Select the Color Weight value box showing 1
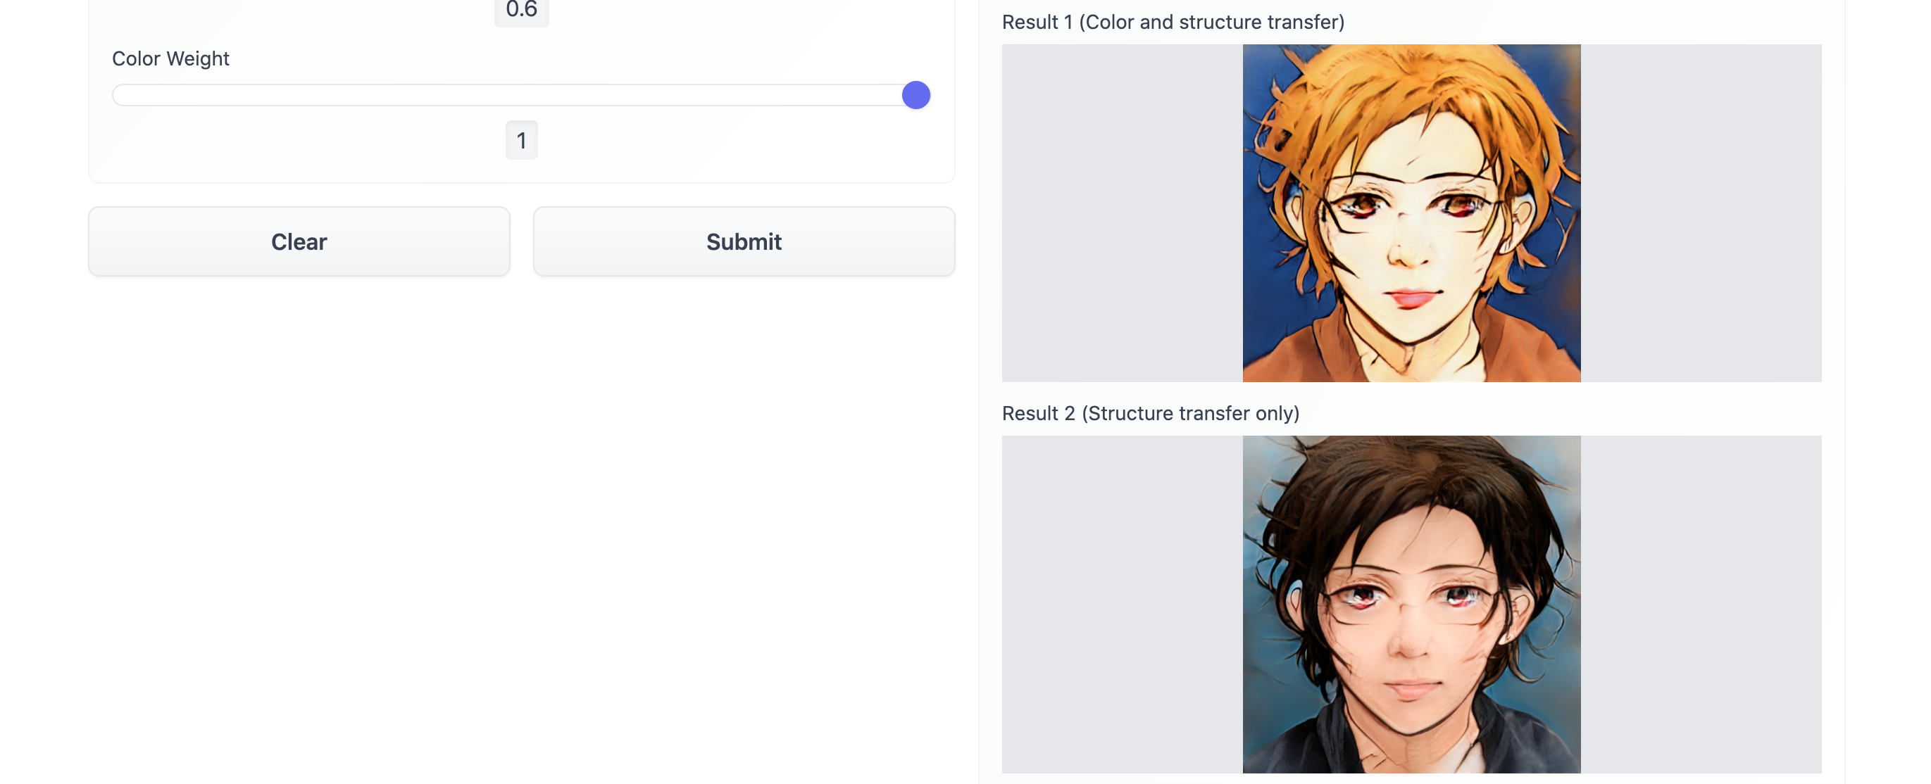This screenshot has height=784, width=1931. pyautogui.click(x=521, y=140)
